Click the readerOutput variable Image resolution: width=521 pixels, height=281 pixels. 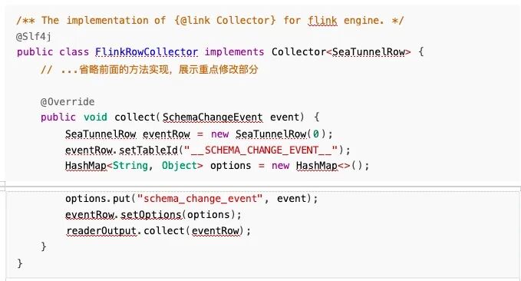pyautogui.click(x=101, y=230)
